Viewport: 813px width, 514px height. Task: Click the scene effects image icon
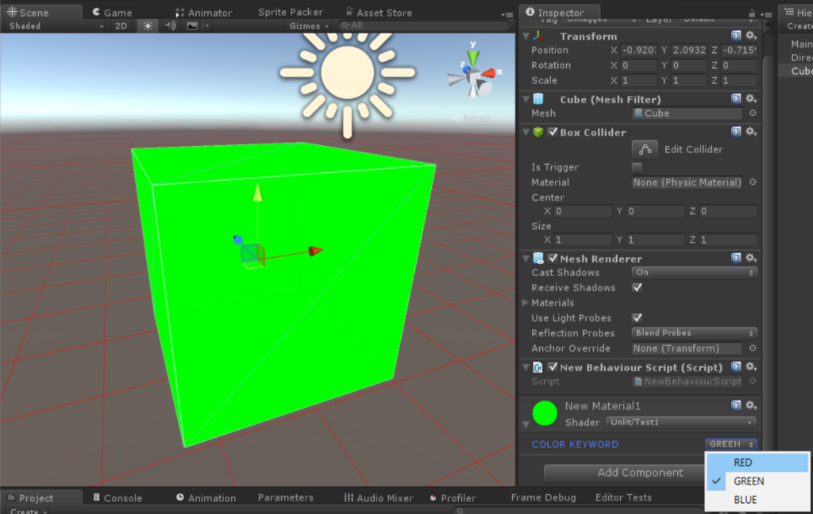point(192,26)
